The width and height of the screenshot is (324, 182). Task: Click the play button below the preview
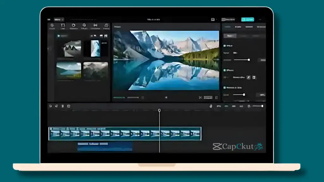coord(166,97)
